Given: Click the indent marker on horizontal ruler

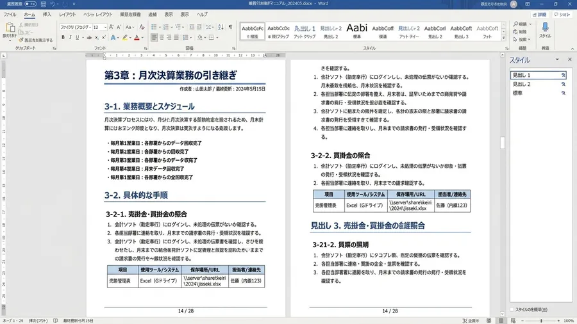Looking at the screenshot, I should (x=105, y=56).
